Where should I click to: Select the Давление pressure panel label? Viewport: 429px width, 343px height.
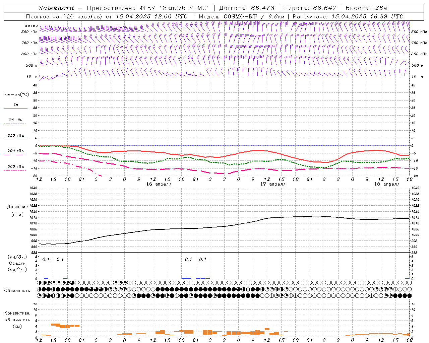tap(17, 207)
